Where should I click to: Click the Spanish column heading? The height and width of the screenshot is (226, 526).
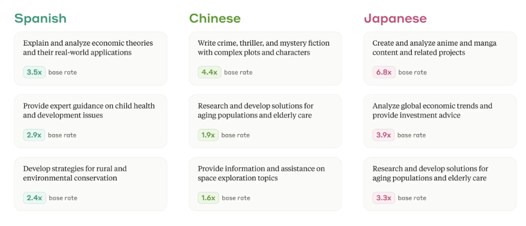coord(40,19)
